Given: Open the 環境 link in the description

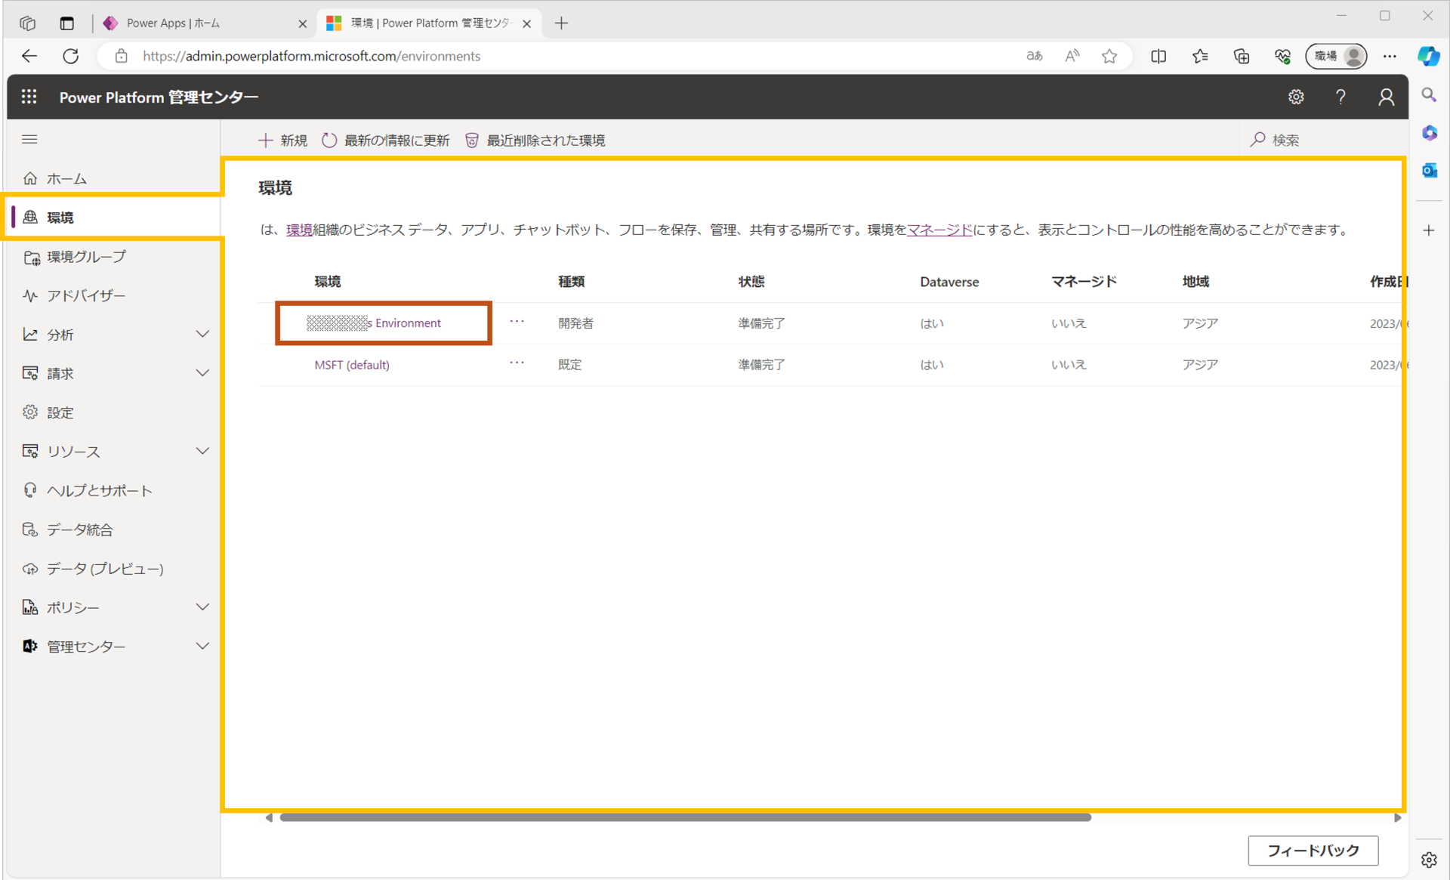Looking at the screenshot, I should (299, 230).
